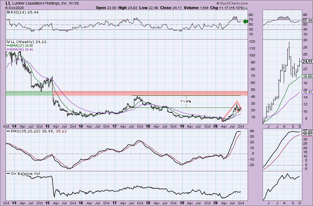Screen dimensions: 313x206
Task: Select the purple EMA(43) legend swatch
Action: pyautogui.click(x=8, y=49)
